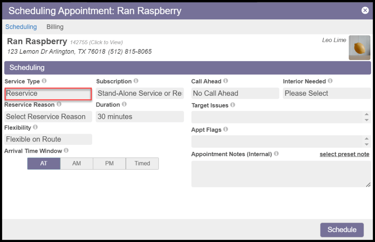Viewport: 375px width, 242px height.
Task: Click inside Appointment Notes text area
Action: point(281,174)
